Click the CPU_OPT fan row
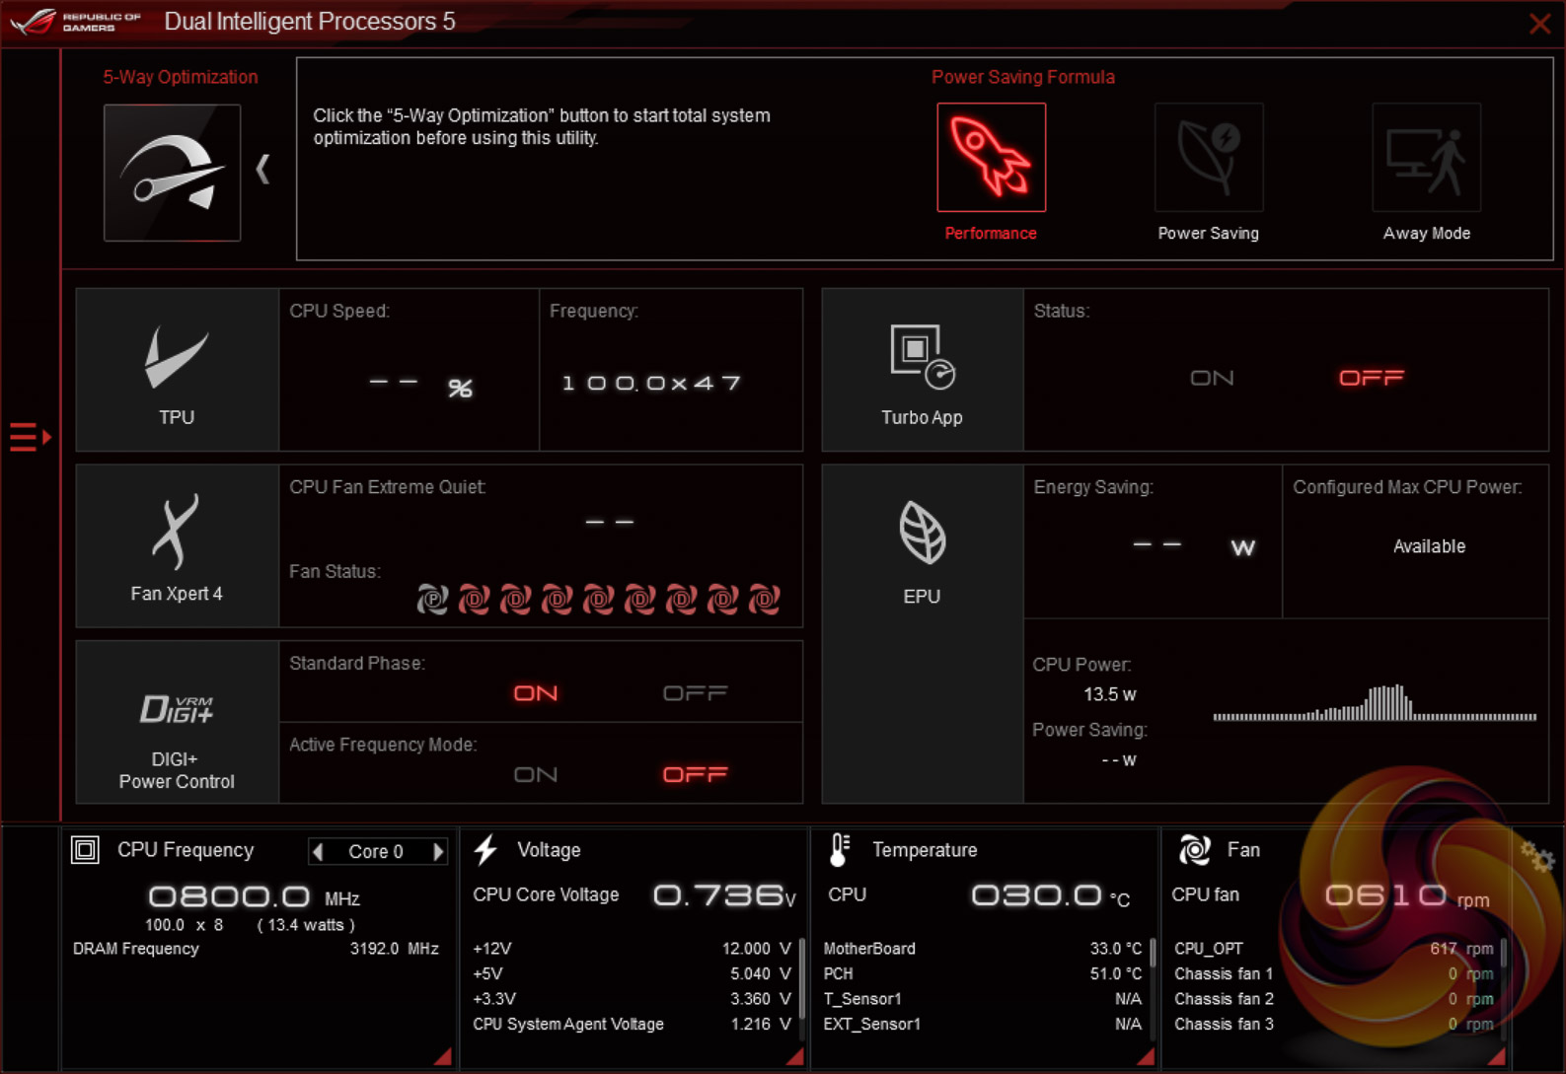 pyautogui.click(x=1334, y=949)
